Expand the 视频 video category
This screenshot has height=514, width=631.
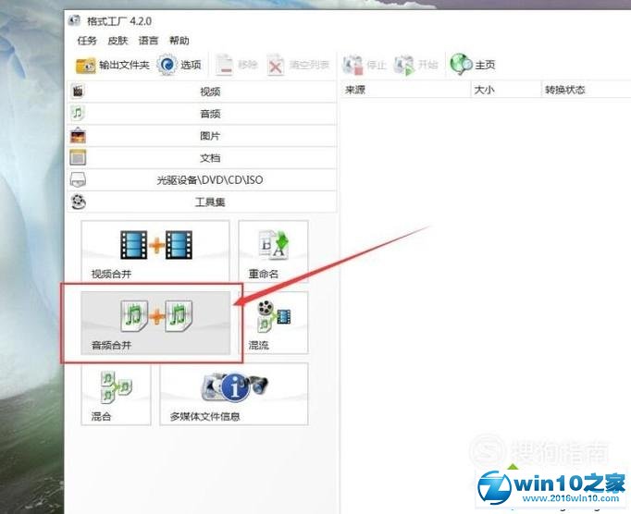click(209, 92)
